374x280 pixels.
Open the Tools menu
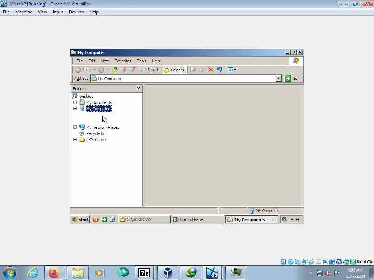tap(141, 61)
